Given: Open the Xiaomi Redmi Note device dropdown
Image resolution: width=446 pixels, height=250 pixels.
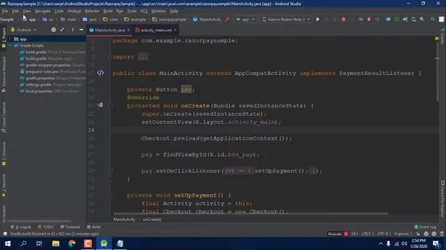Looking at the screenshot, I should (x=286, y=19).
